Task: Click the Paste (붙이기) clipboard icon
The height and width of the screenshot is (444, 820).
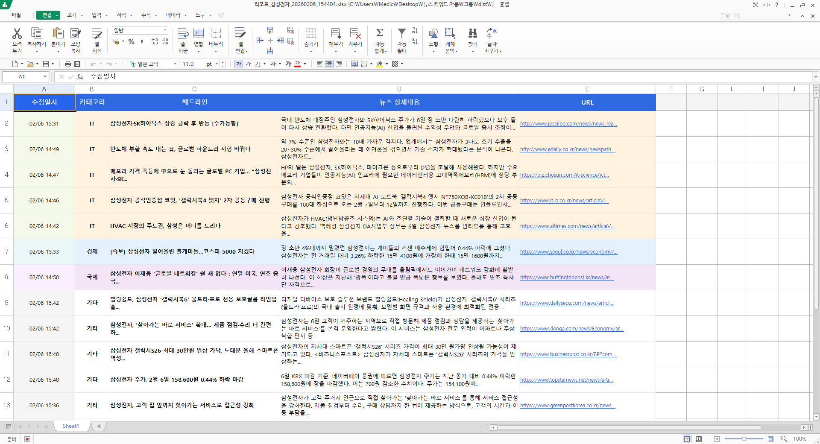Action: coord(58,33)
